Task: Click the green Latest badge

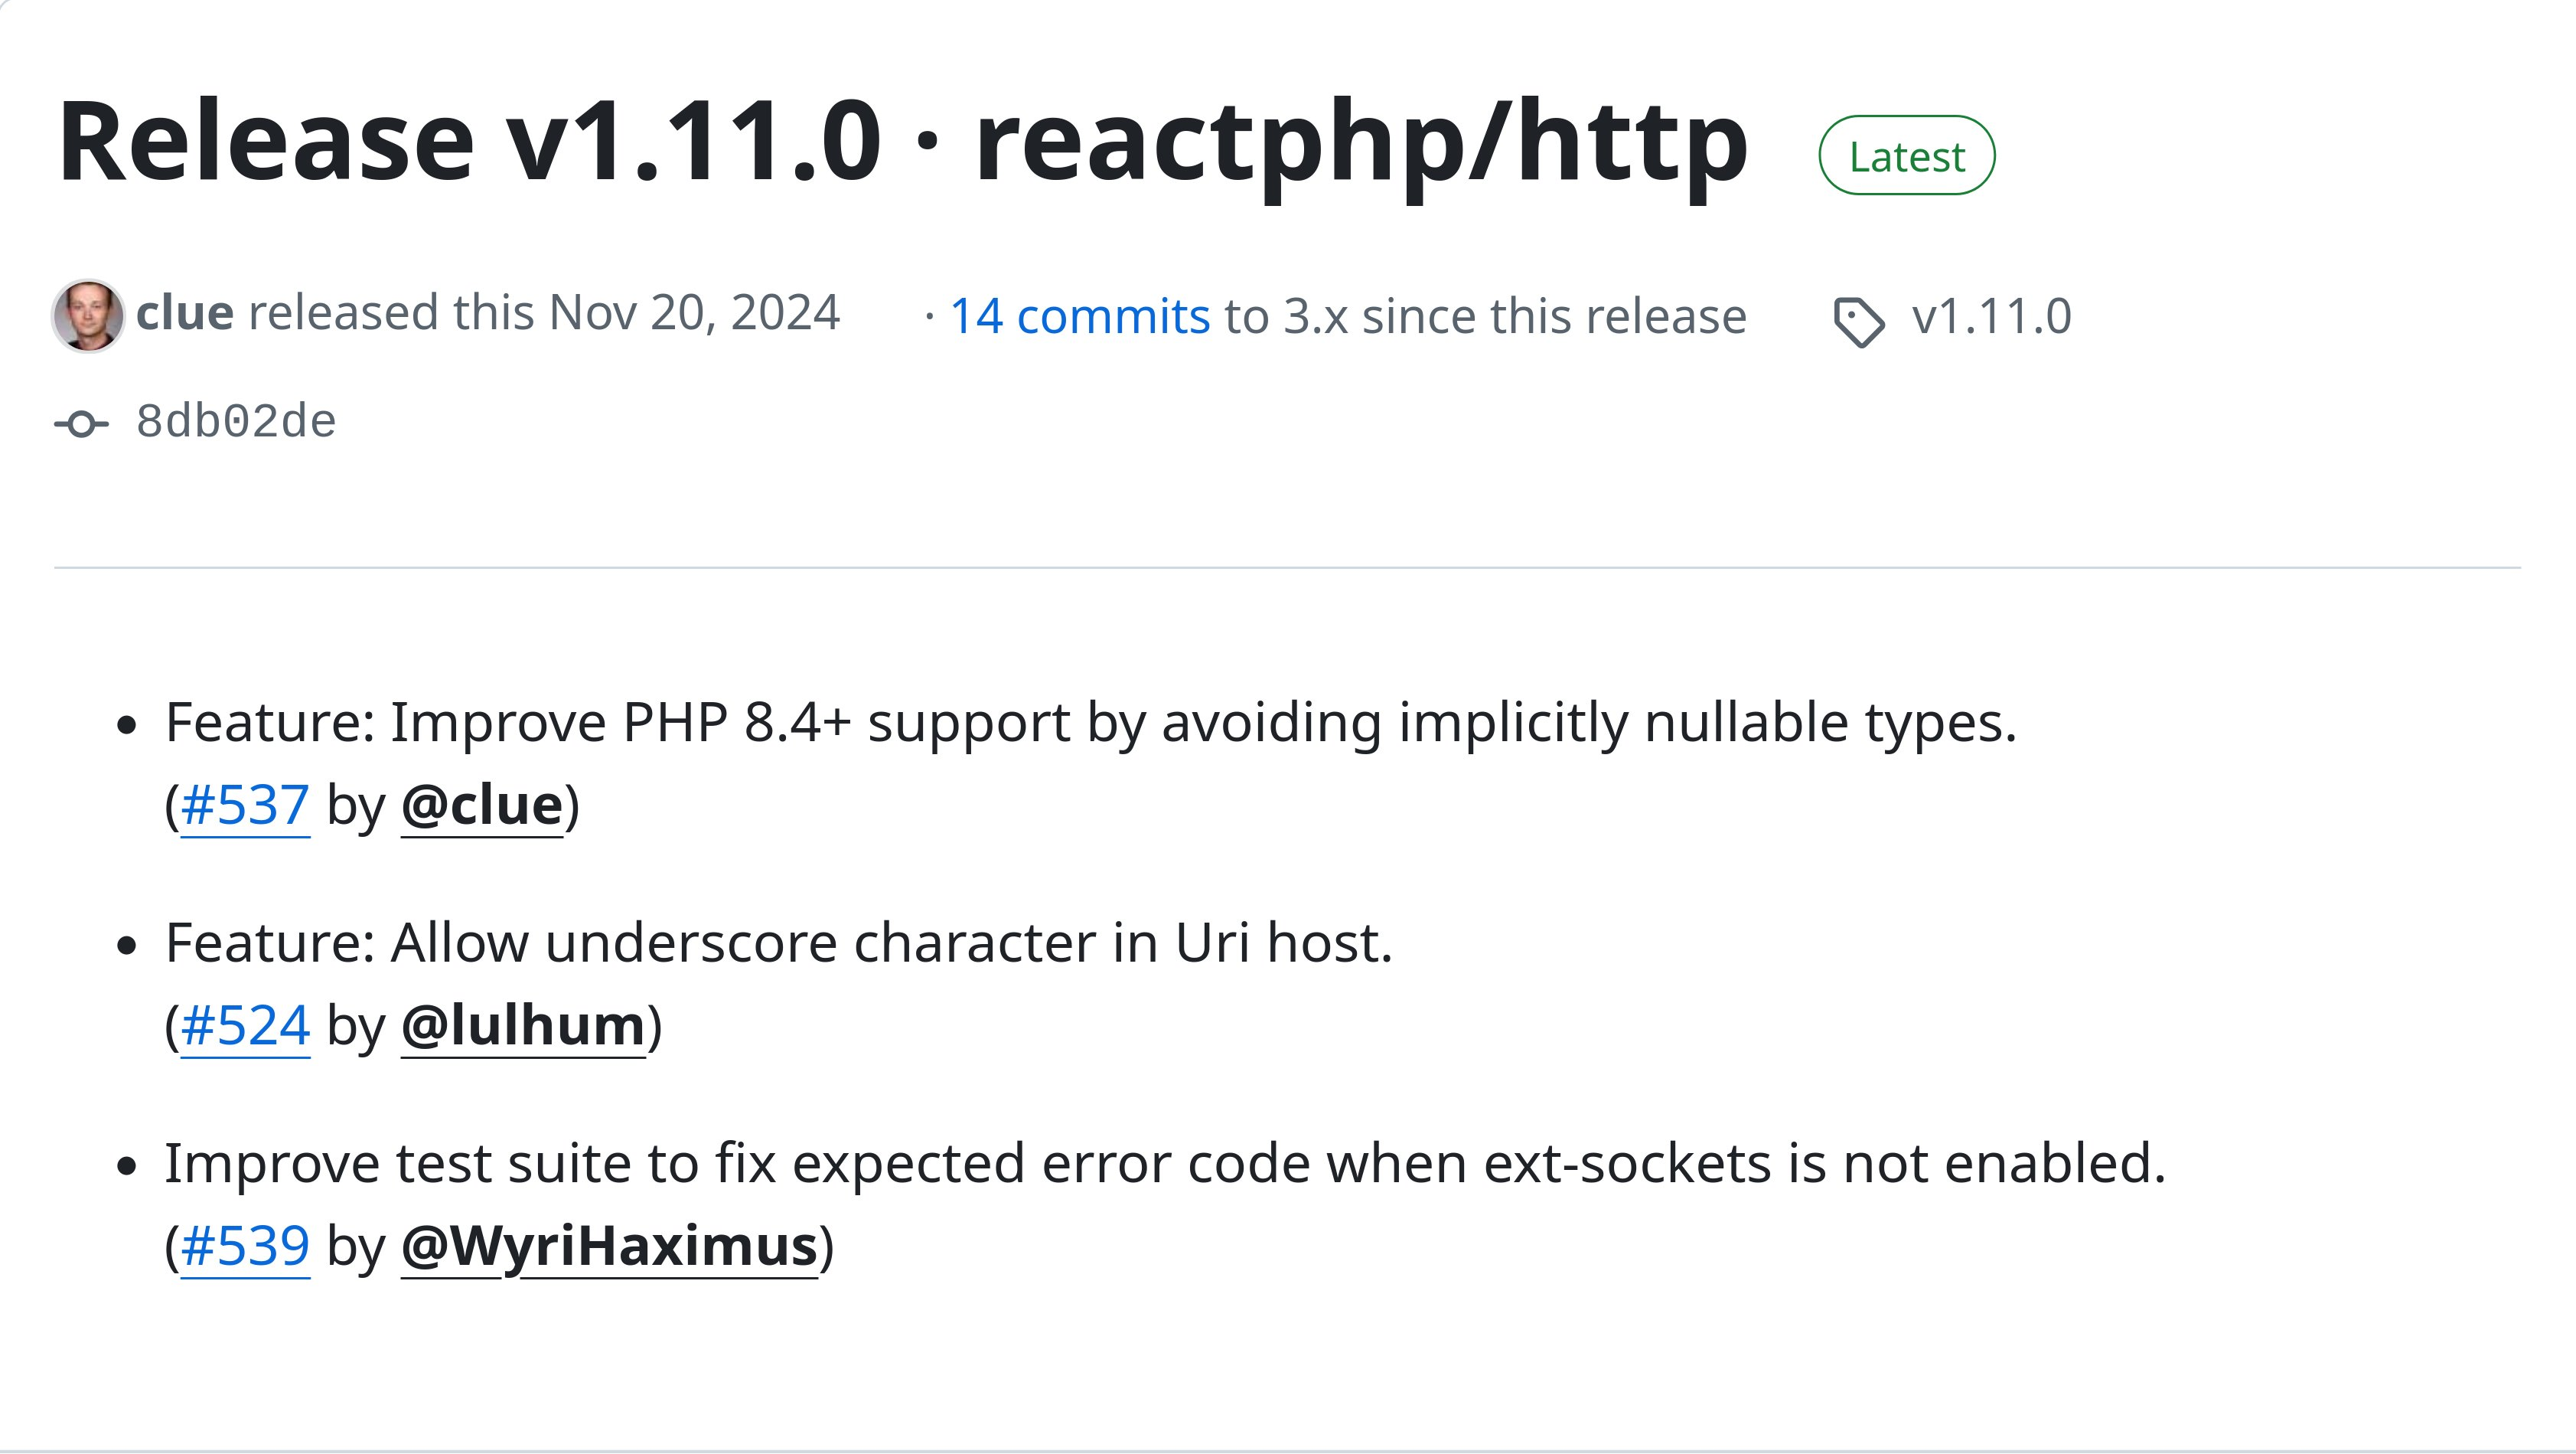Action: (x=1906, y=155)
